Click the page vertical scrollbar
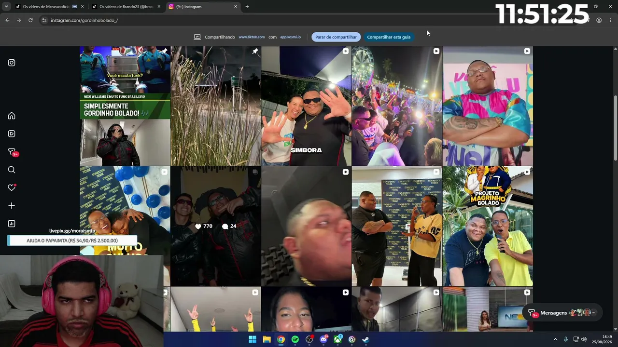 pos(615,128)
